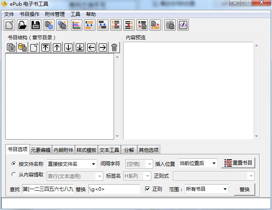Click the black lines with blue down-arrows icon
Image resolution: width=272 pixels, height=210 pixels.
(x=103, y=25)
